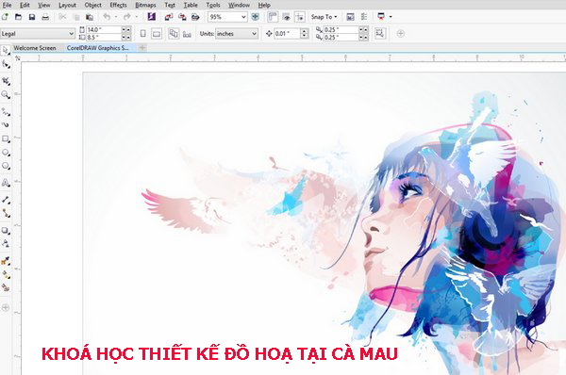Select the Transparency tool
This screenshot has height=375, width=566.
[x=6, y=244]
